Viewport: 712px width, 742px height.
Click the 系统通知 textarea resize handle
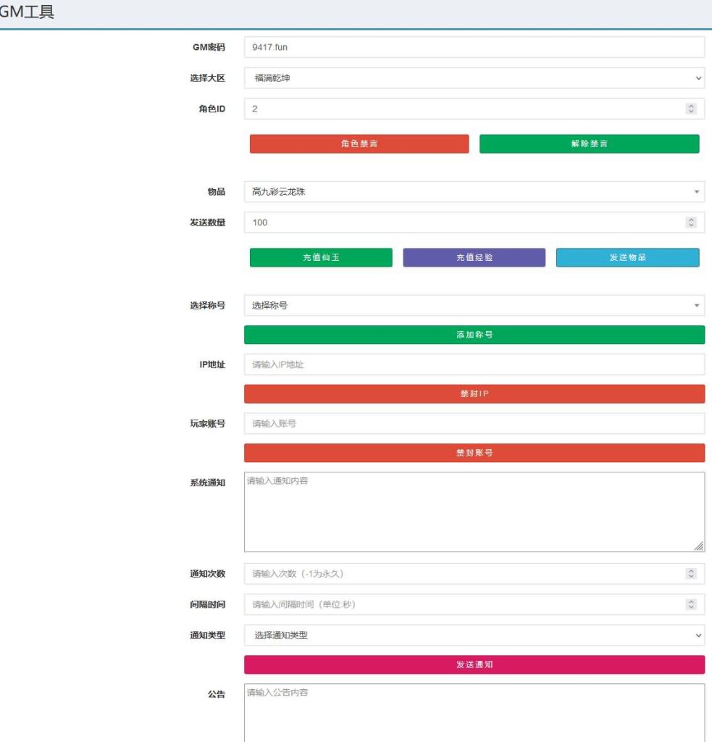(x=699, y=546)
